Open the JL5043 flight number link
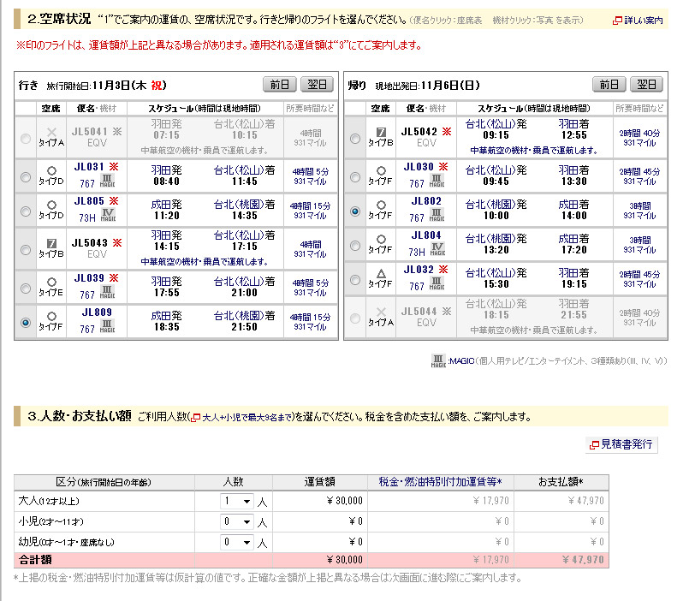The width and height of the screenshot is (689, 601). 90,242
